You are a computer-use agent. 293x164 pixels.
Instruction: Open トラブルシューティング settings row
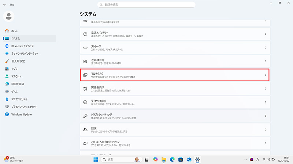point(175,116)
